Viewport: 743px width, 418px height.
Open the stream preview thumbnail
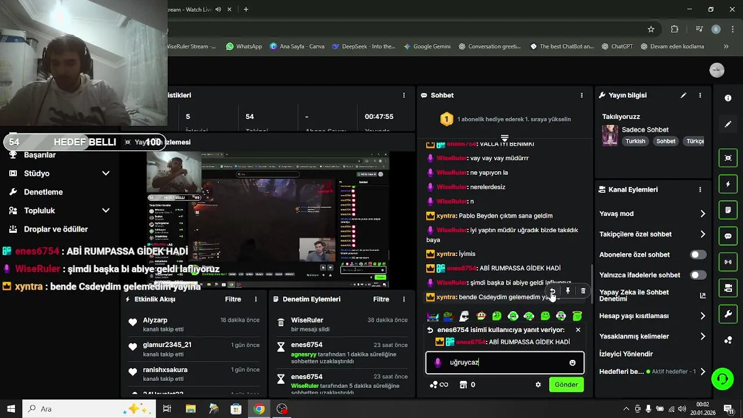268,221
